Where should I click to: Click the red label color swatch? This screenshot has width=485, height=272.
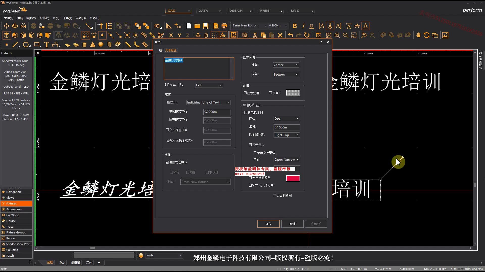pos(293,178)
